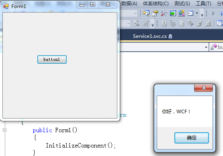
Task: Click the 'public' keyword in the editor
Action: tap(42, 131)
